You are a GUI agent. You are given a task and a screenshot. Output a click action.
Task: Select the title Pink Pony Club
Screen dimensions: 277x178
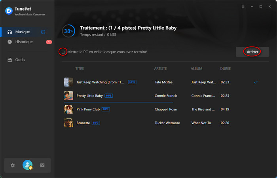click(x=88, y=109)
